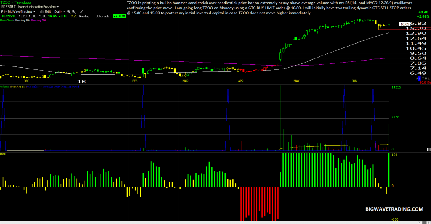Click the 16.65 current price tag
Image resolution: width=431 pixels, height=224 pixels.
coord(404,24)
